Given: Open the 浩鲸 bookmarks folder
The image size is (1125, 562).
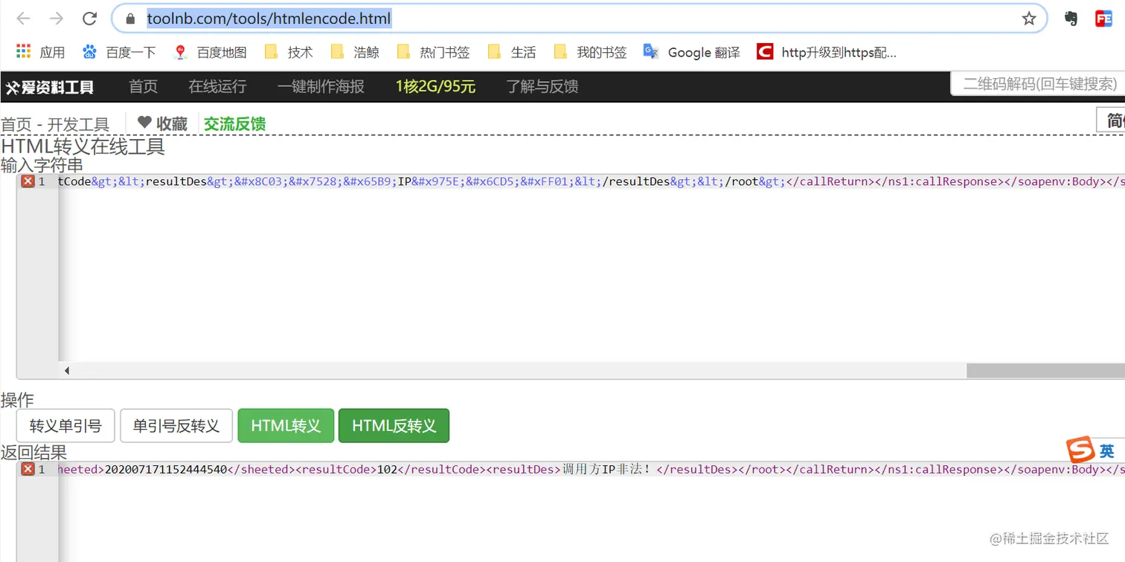Looking at the screenshot, I should tap(355, 52).
